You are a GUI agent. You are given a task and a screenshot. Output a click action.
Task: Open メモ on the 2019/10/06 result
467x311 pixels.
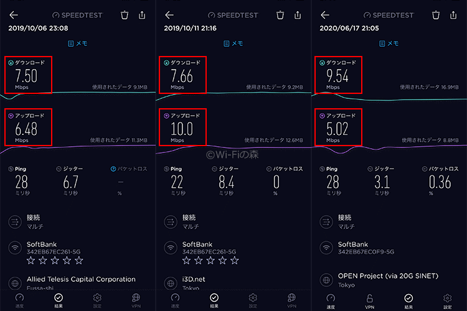(x=77, y=44)
